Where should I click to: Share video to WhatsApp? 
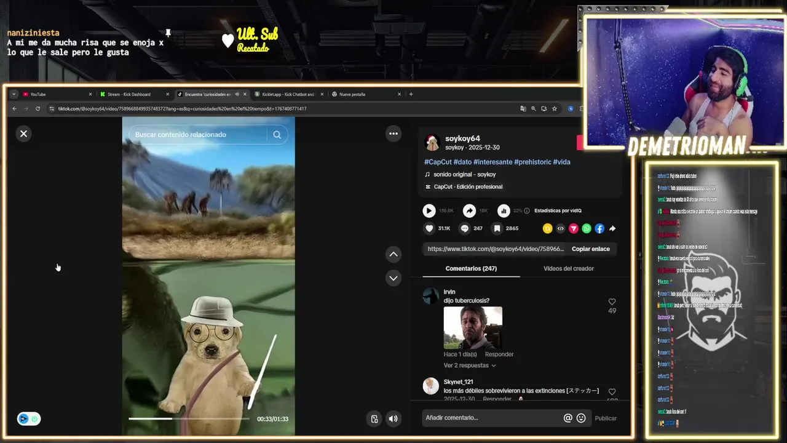click(x=587, y=228)
